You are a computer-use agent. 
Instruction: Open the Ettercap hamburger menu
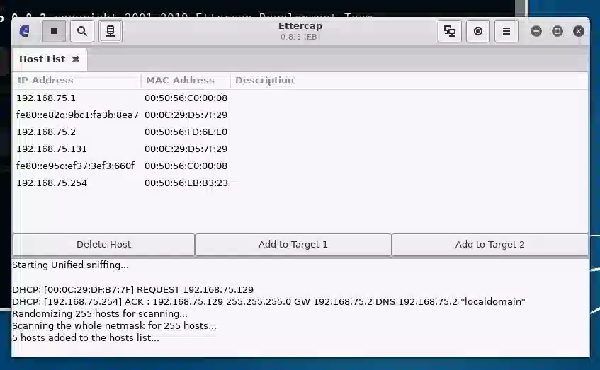506,31
